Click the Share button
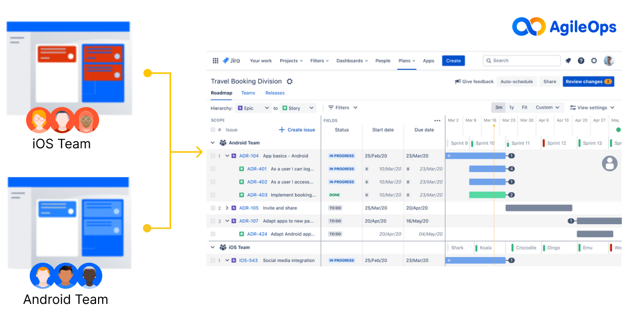 click(x=550, y=81)
